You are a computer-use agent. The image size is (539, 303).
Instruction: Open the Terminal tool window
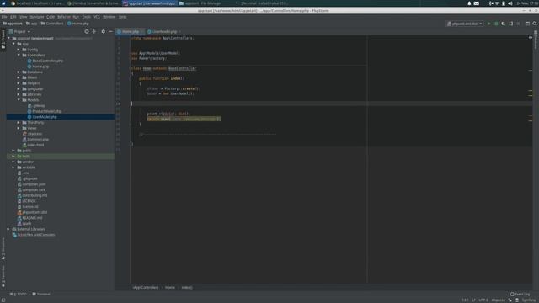41,294
